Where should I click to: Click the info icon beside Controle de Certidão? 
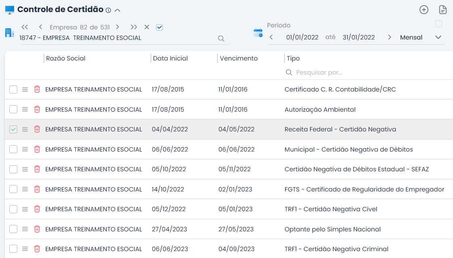(x=108, y=10)
